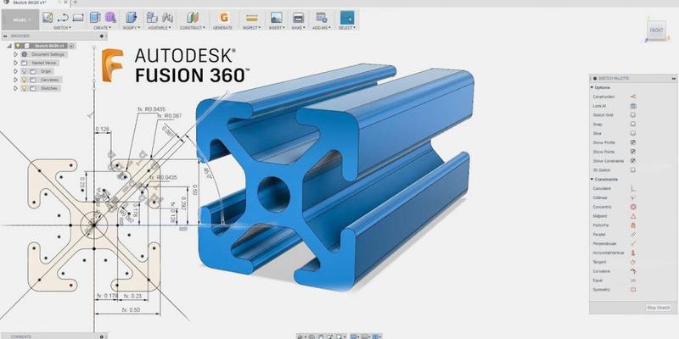Minimize the Sketch Palette panel
Screen dimensions: 679x339
pos(673,78)
